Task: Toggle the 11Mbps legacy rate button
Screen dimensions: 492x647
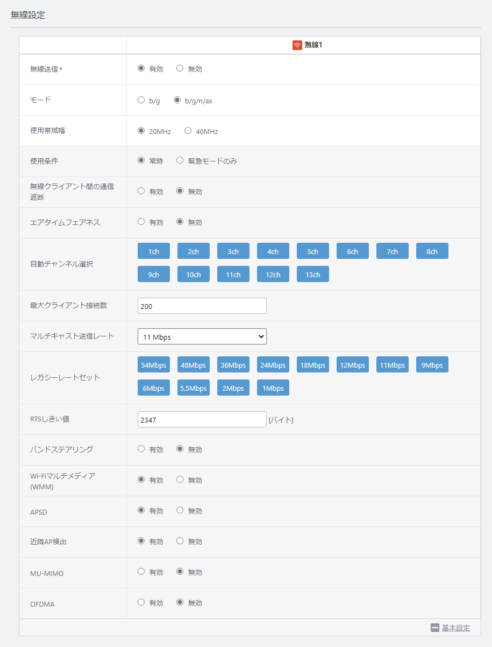Action: point(393,364)
